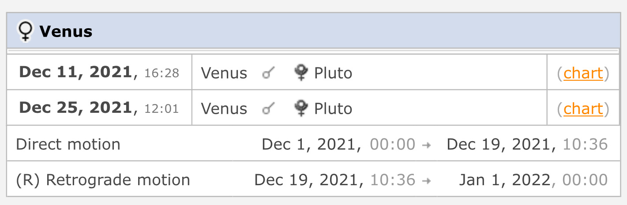Image resolution: width=627 pixels, height=205 pixels.
Task: Open the chart link for Dec 25, 2021
Action: coord(583,109)
